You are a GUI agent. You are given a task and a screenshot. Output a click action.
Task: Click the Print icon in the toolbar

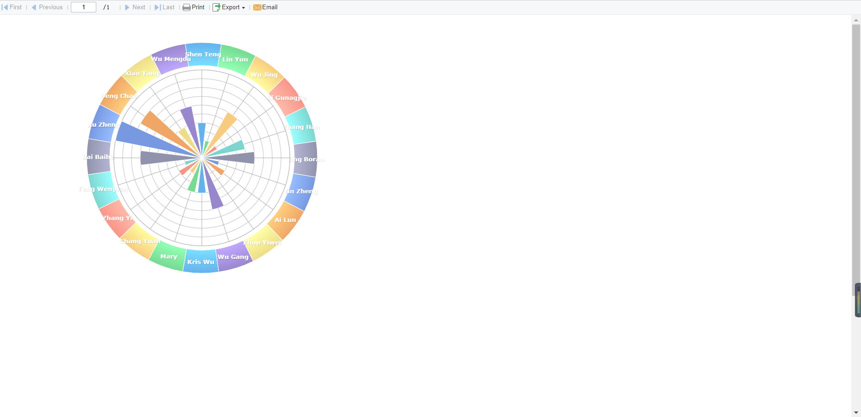point(186,7)
